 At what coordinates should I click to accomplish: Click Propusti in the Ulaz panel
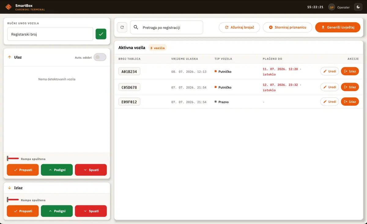pos(23,170)
